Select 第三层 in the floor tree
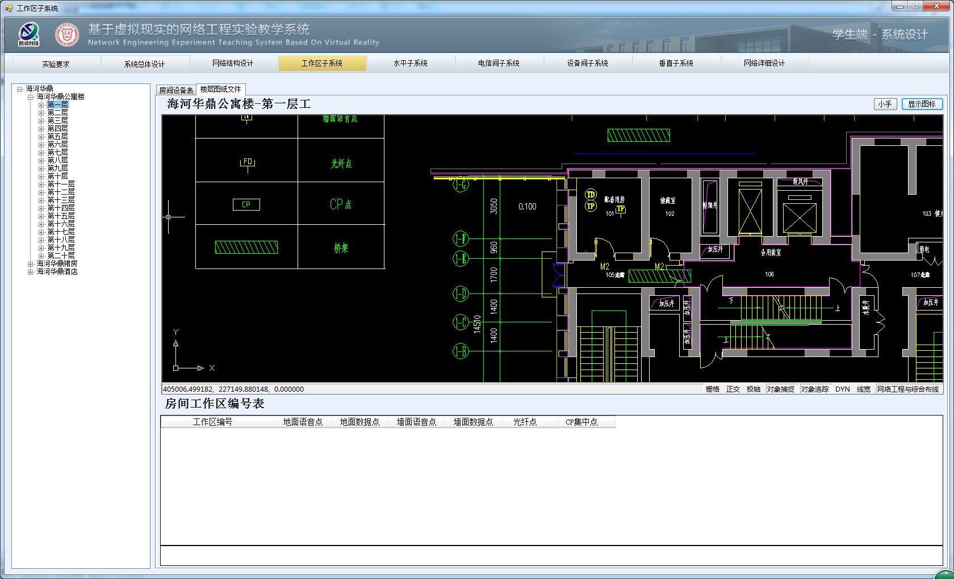954x579 pixels. [58, 121]
